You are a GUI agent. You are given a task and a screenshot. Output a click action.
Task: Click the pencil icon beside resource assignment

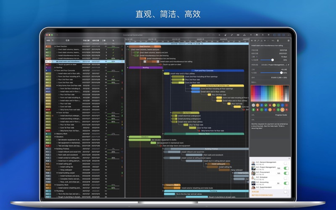pyautogui.click(x=289, y=65)
